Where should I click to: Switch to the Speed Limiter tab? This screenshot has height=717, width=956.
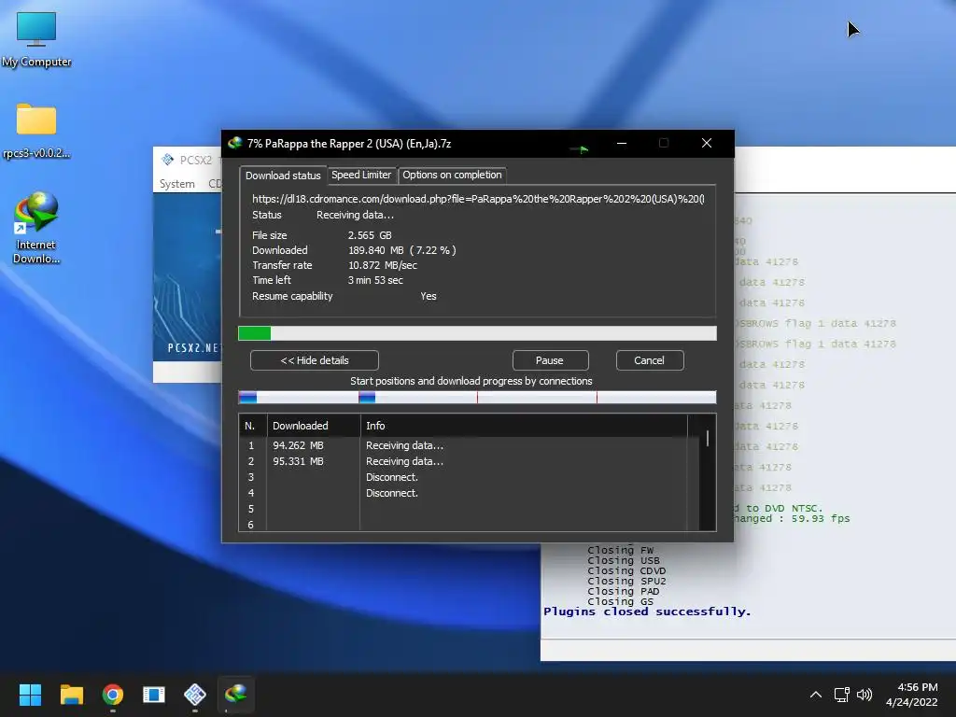(361, 175)
